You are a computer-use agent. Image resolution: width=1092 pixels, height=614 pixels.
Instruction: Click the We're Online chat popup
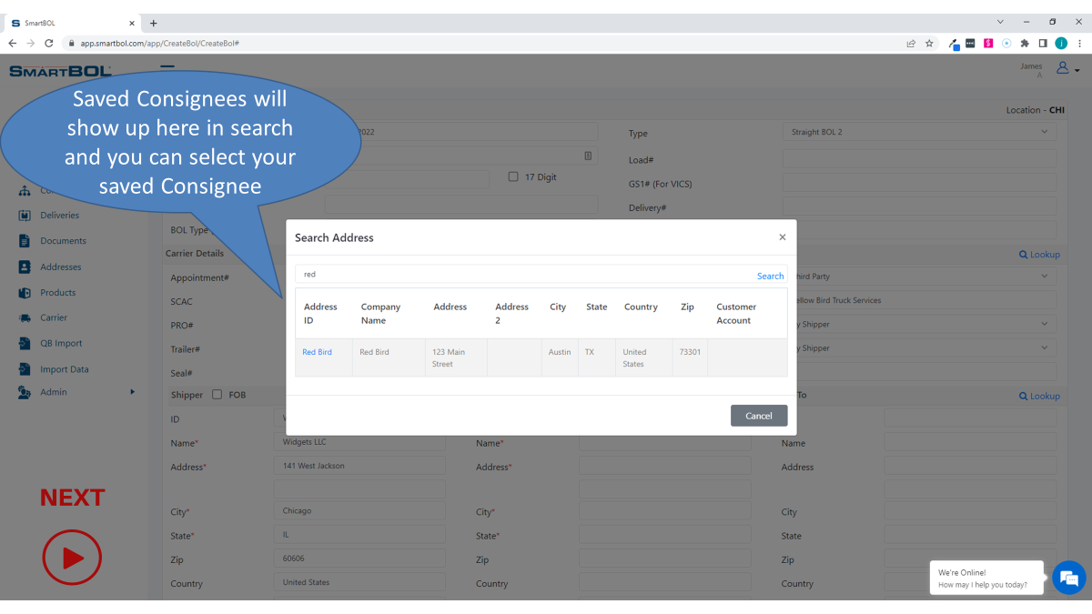(x=987, y=579)
